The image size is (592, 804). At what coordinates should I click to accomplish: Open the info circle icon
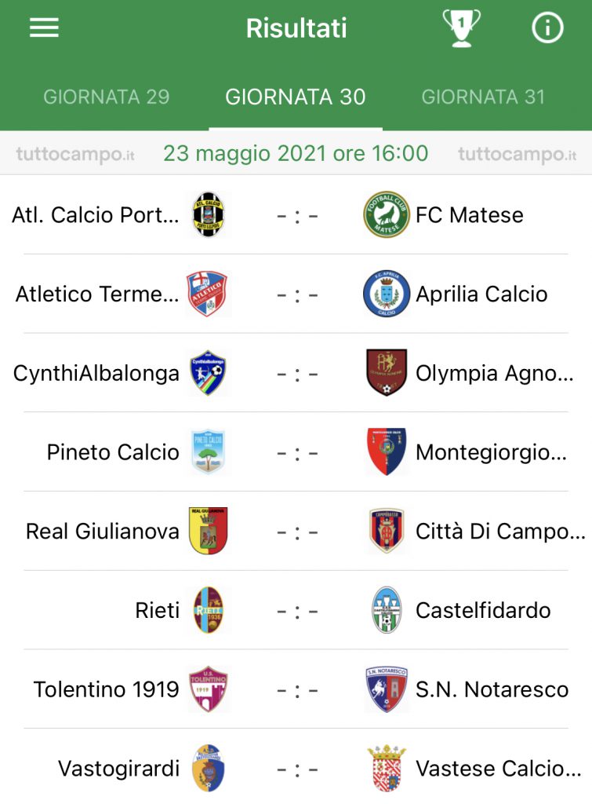547,27
